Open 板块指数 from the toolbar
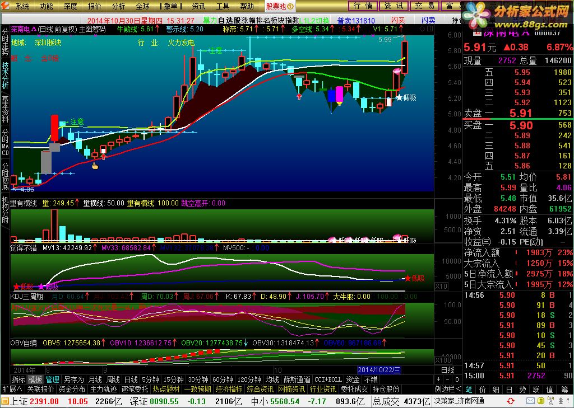This screenshot has height=408, width=574. tap(285, 21)
